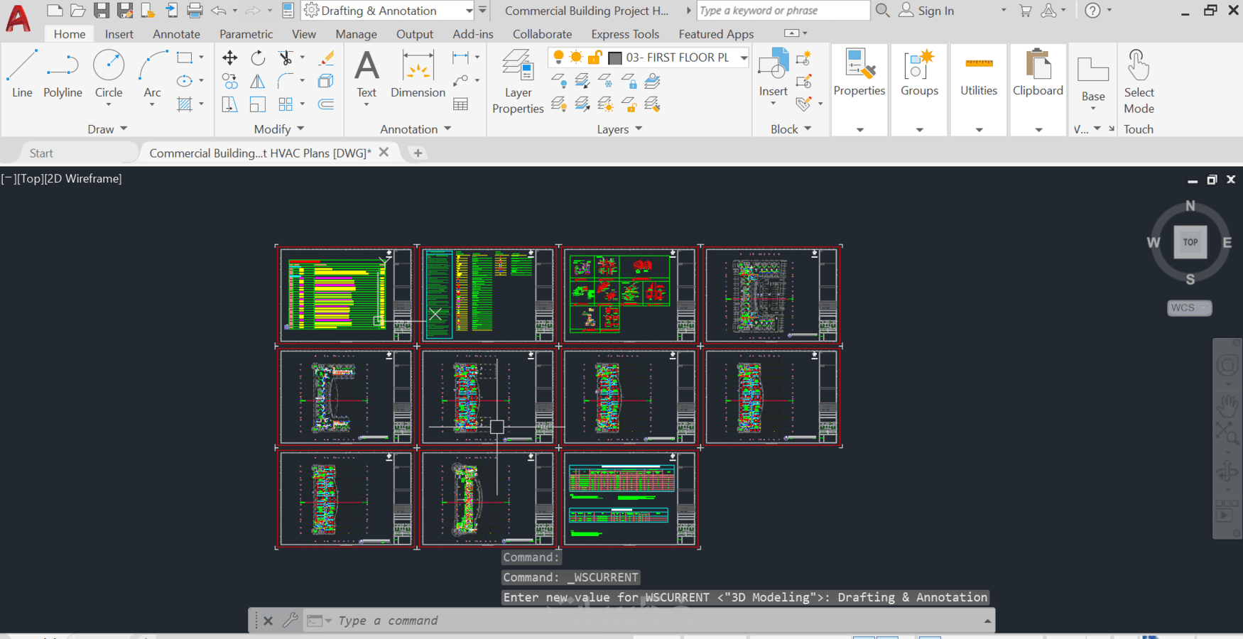Click the Rotate tool icon
The height and width of the screenshot is (639, 1243).
257,58
